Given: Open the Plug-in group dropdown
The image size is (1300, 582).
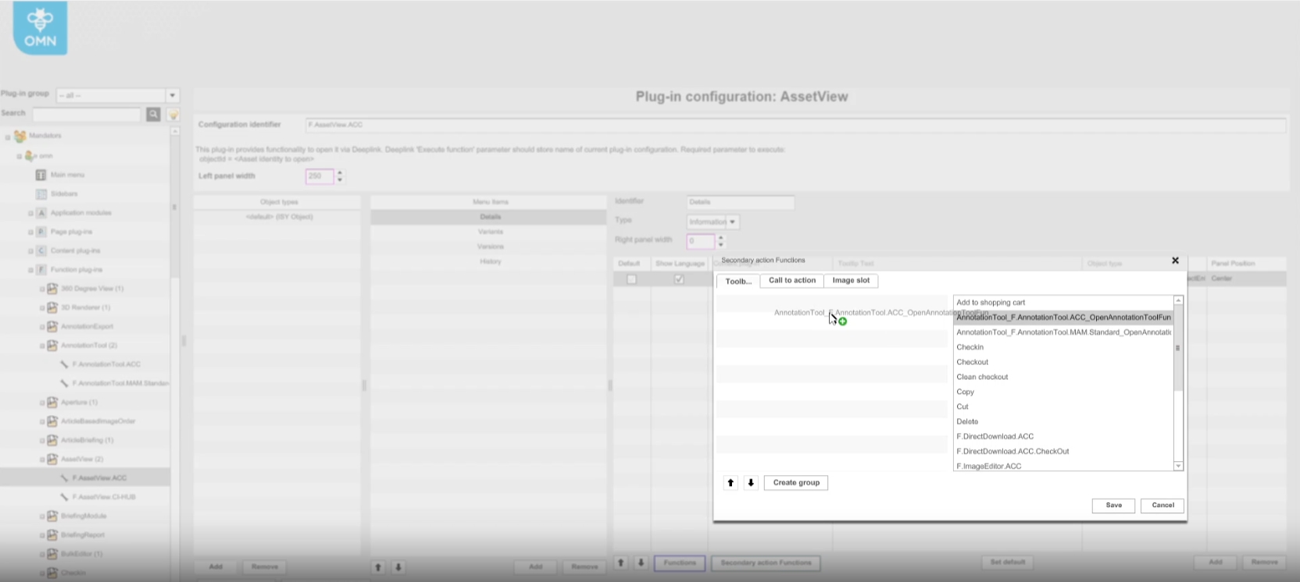Looking at the screenshot, I should point(173,95).
